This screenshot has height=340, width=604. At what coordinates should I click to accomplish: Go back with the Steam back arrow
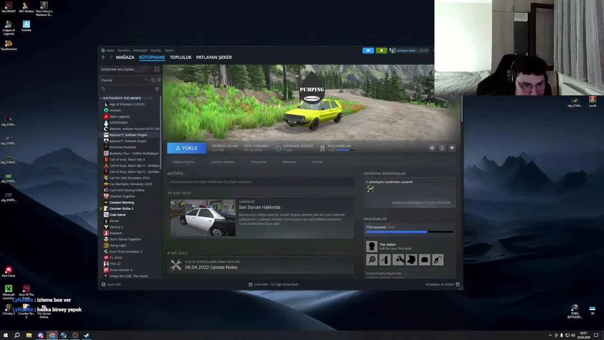(103, 57)
